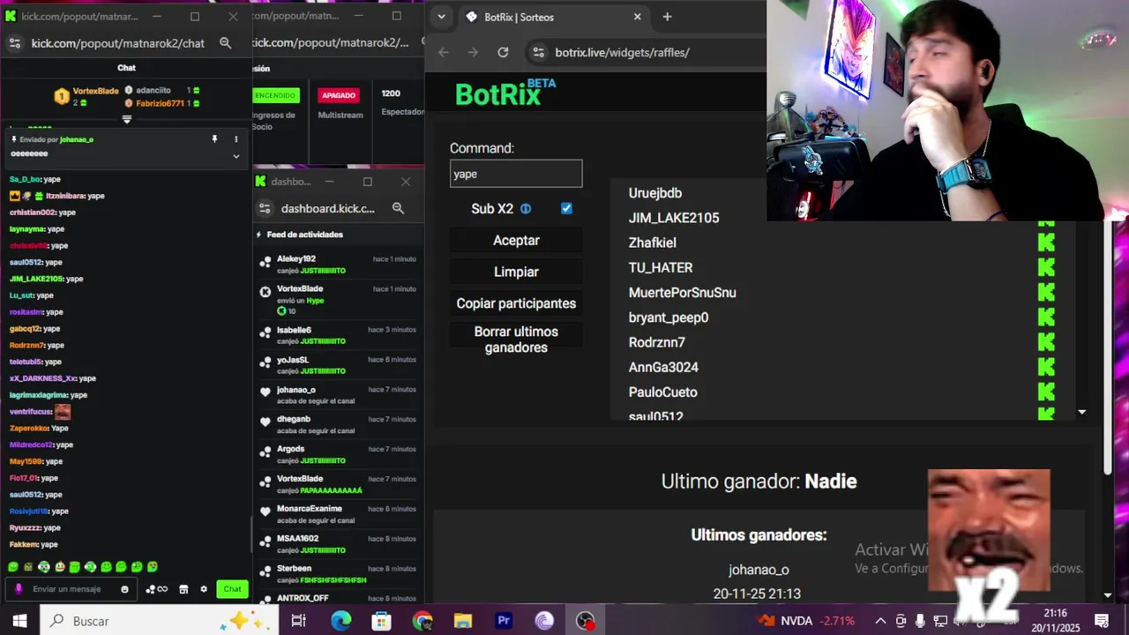The image size is (1129, 635).
Task: Click the BotRix BETA logo
Action: 505,92
